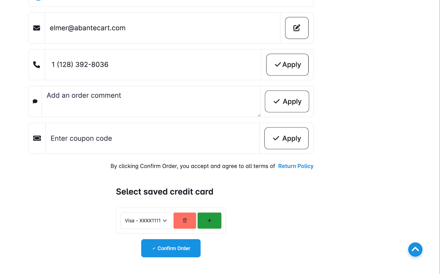Confirm the order
Screen dimensions: 440x274
171,248
